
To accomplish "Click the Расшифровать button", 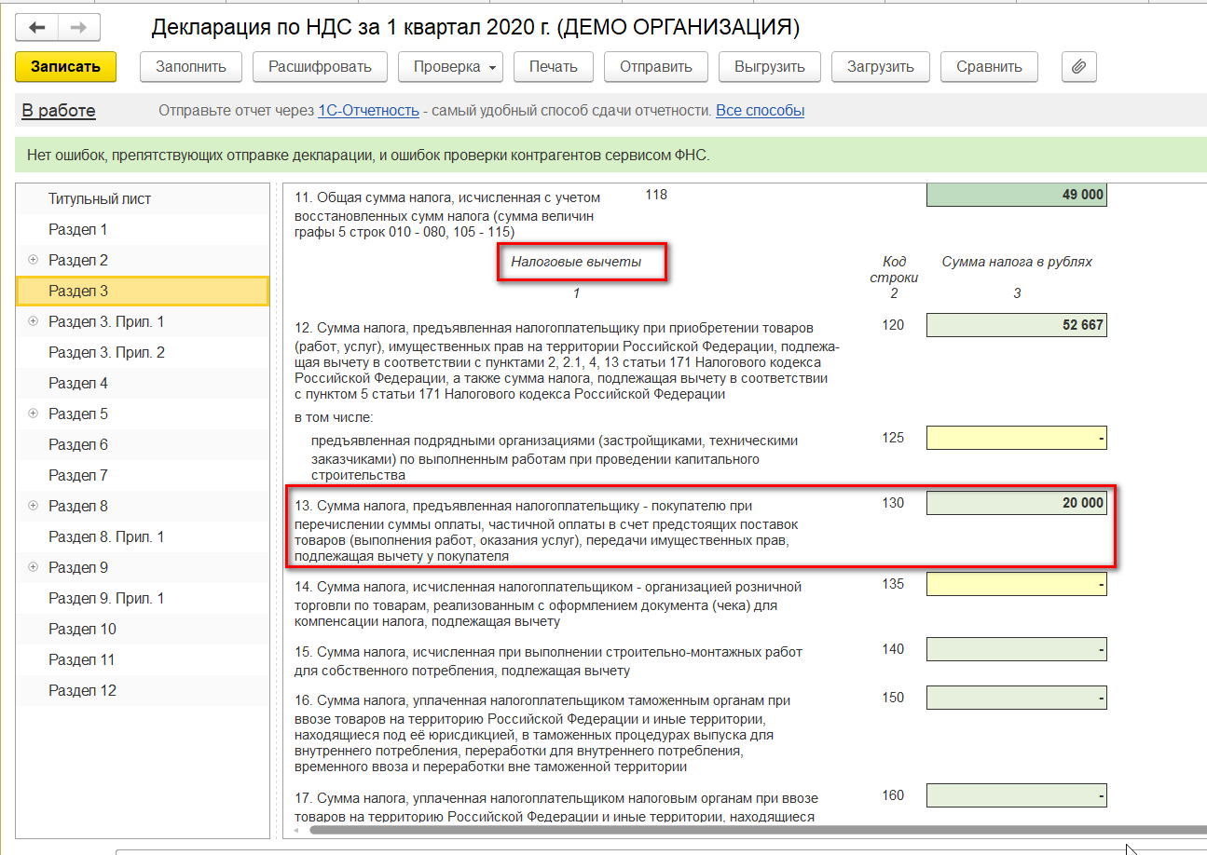I will (x=320, y=67).
